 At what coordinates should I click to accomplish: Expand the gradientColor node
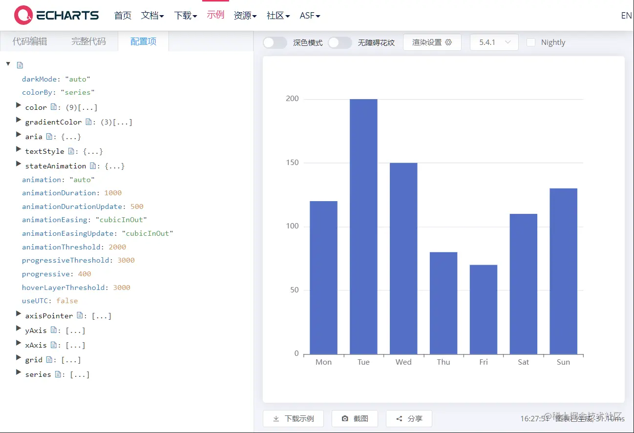click(x=19, y=120)
